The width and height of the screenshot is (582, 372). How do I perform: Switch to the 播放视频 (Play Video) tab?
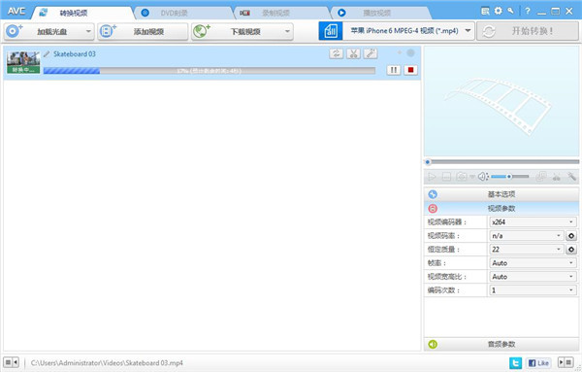pyautogui.click(x=381, y=13)
